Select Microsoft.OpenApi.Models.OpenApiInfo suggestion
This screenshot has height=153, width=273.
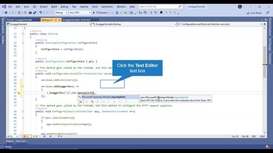pos(108,97)
